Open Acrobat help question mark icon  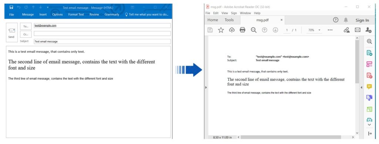[335, 20]
